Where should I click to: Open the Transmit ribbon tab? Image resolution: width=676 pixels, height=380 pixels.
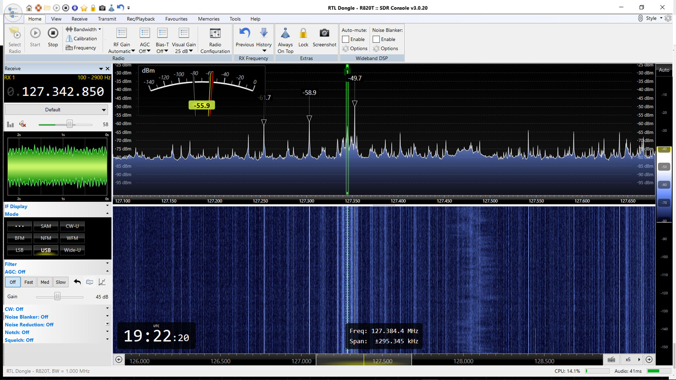pyautogui.click(x=107, y=19)
